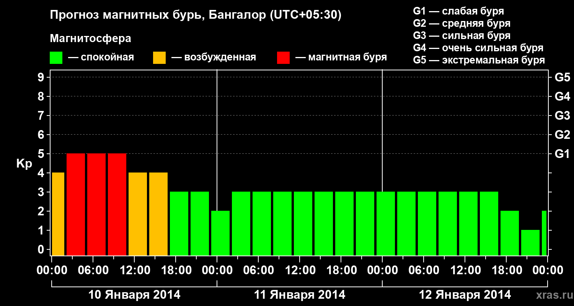Click the G1 label on the right axis
The width and height of the screenshot is (574, 306).
pos(562,154)
